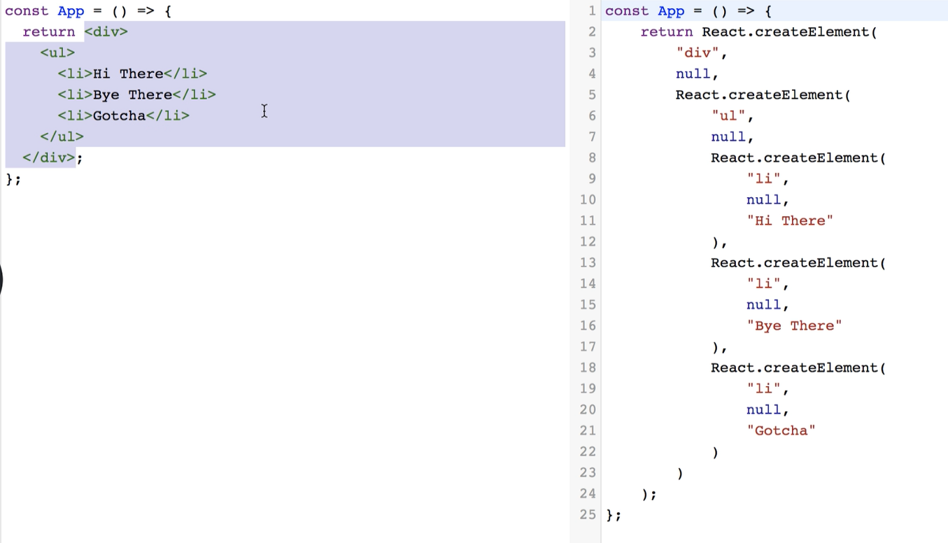Click line number 1 in output gutter

point(592,11)
